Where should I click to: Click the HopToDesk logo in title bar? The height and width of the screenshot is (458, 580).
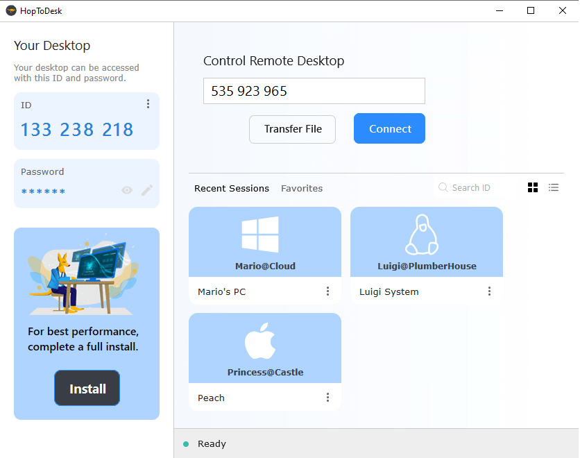11,10
